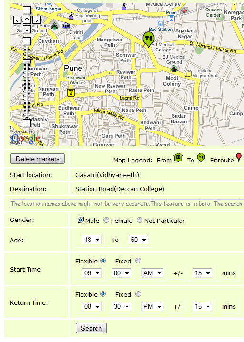This screenshot has width=244, height=342.
Task: Select Female gender radio button
Action: coord(106,220)
